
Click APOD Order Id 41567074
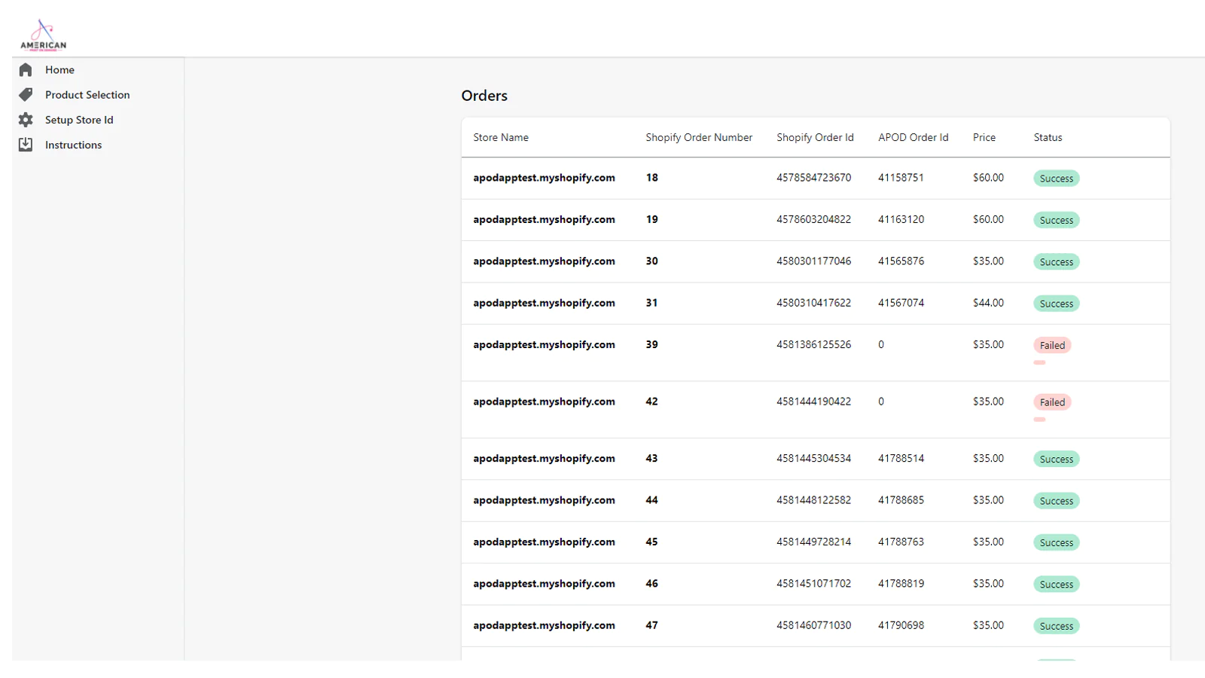901,303
